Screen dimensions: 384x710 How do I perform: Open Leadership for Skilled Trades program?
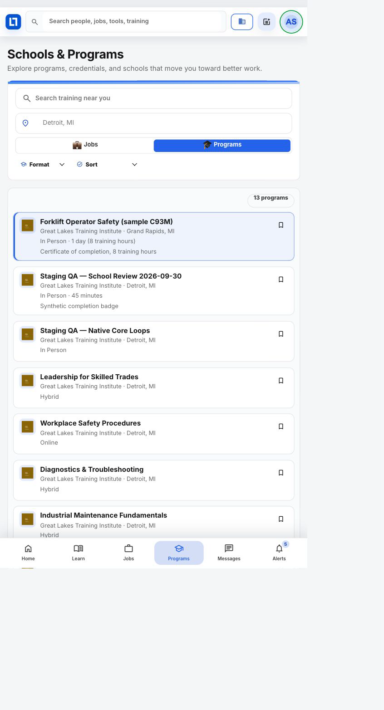point(154,388)
